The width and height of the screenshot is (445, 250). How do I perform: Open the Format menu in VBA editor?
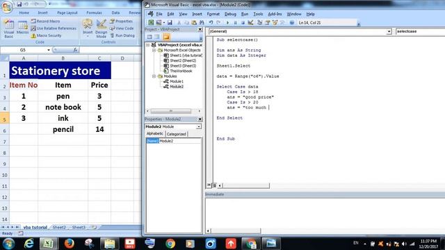[x=213, y=14]
